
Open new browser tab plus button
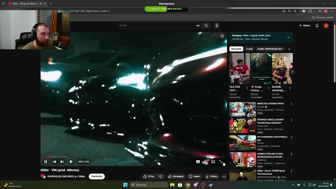[x=51, y=4]
